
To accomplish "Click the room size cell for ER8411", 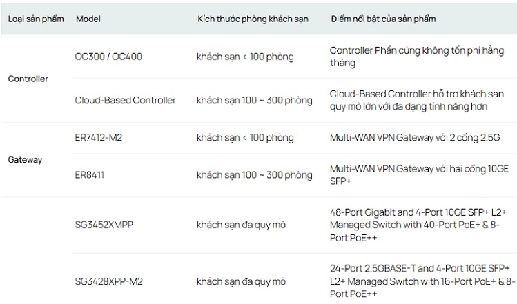I will [x=254, y=175].
